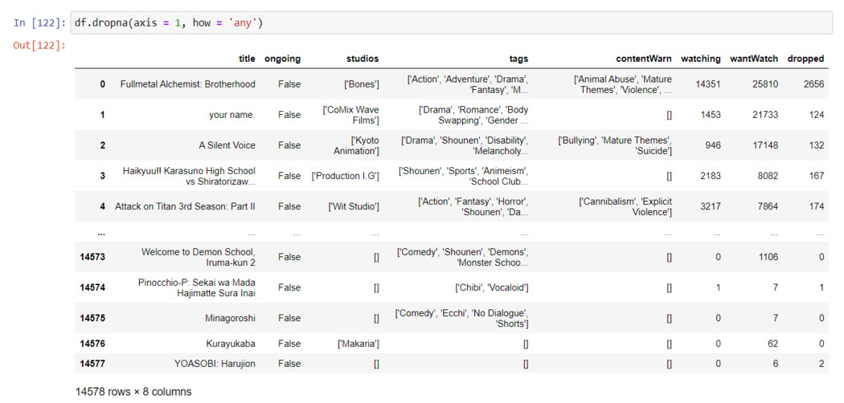The image size is (844, 403).
Task: Click the '14578 rows × 8 columns' summary
Action: click(x=133, y=392)
